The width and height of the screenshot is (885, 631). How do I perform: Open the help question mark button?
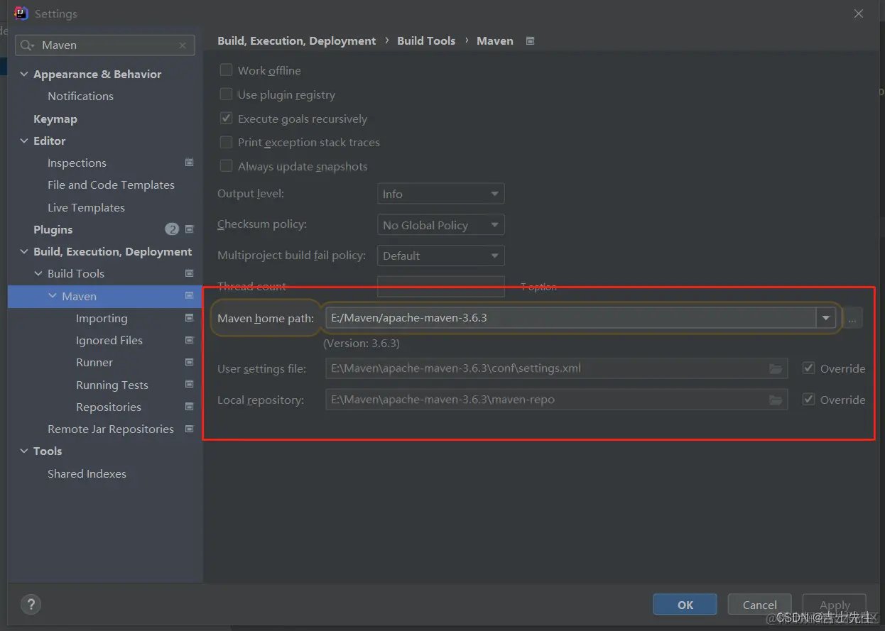pos(31,605)
